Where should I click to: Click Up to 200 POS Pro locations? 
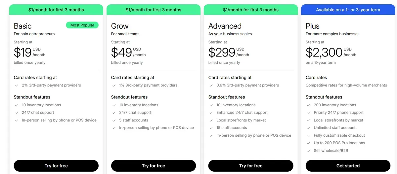point(339,143)
